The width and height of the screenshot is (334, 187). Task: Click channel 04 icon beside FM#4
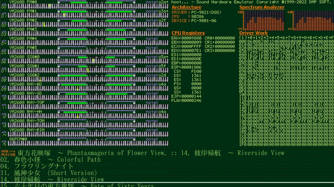point(3,43)
